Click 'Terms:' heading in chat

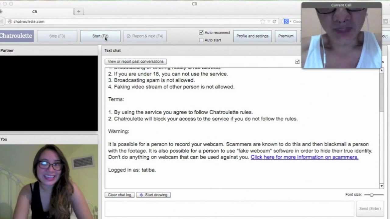coord(116,99)
